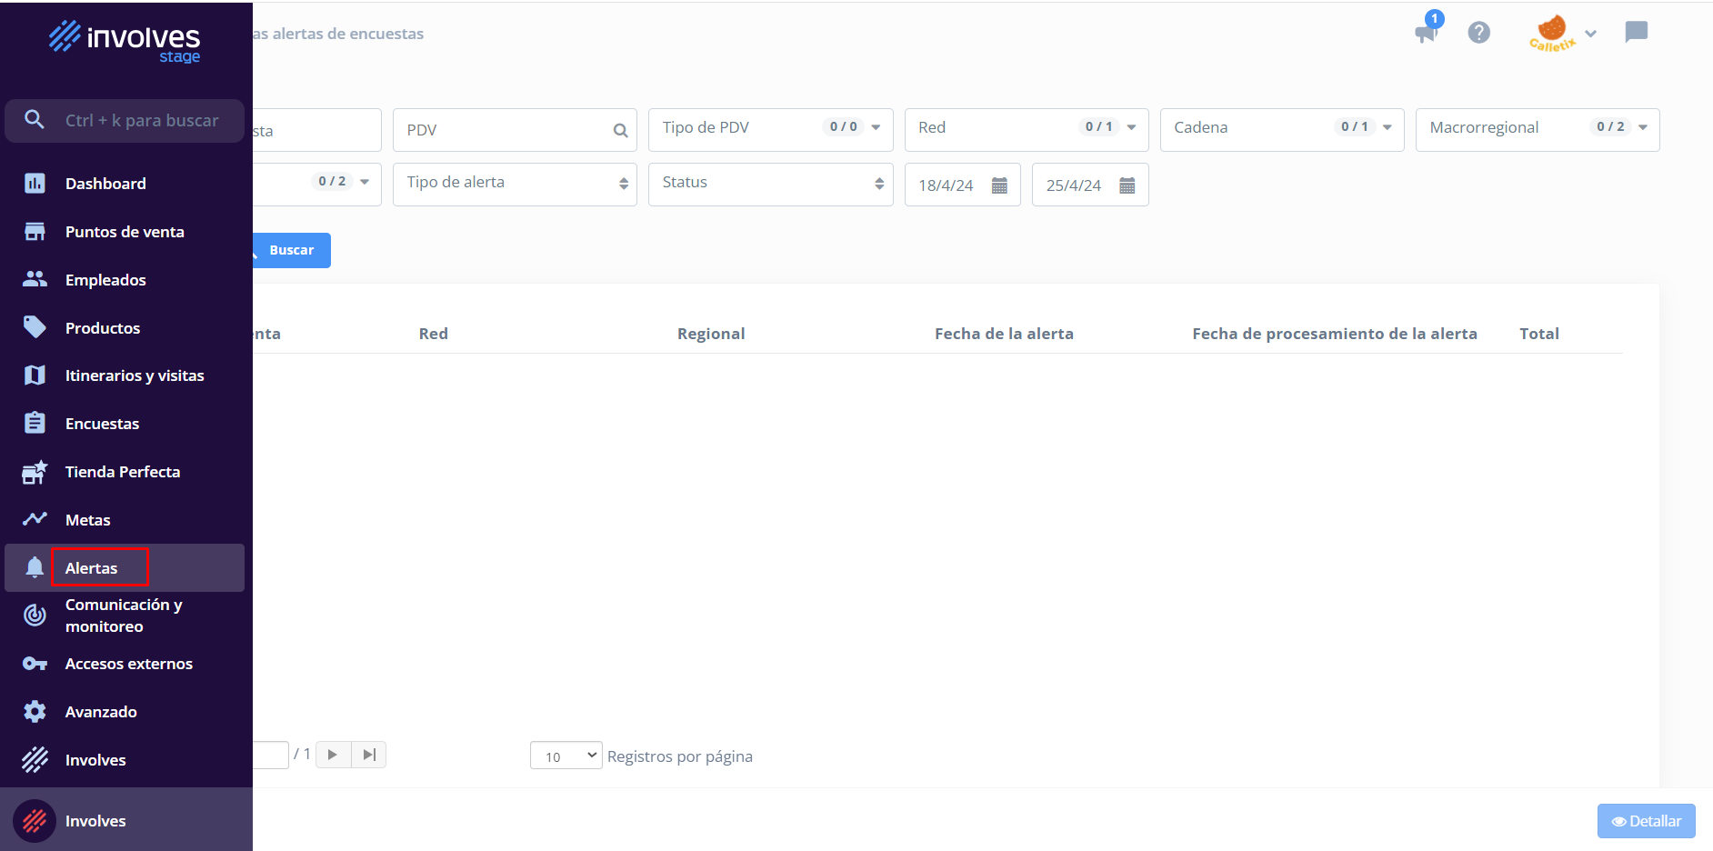Click the Tienda Perfecta store icon
Viewport: 1713px width, 851px height.
pos(35,472)
